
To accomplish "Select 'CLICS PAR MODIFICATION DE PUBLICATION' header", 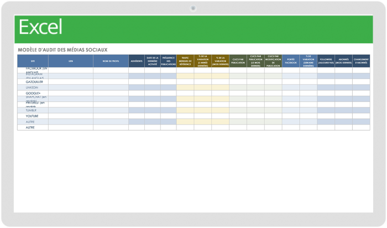I will (273, 61).
